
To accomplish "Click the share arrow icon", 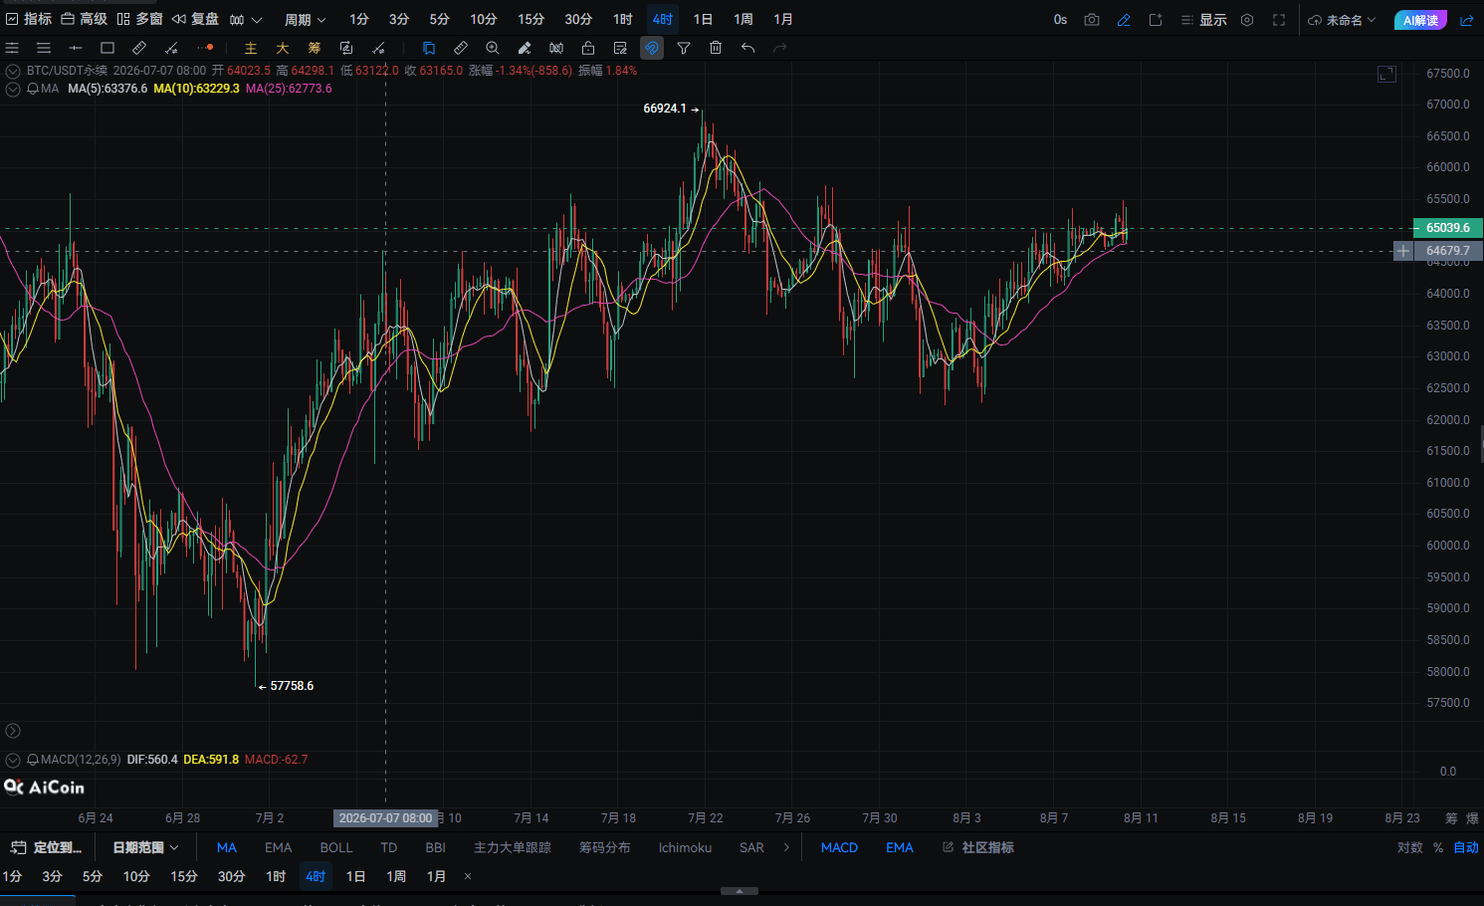I will tap(1466, 20).
